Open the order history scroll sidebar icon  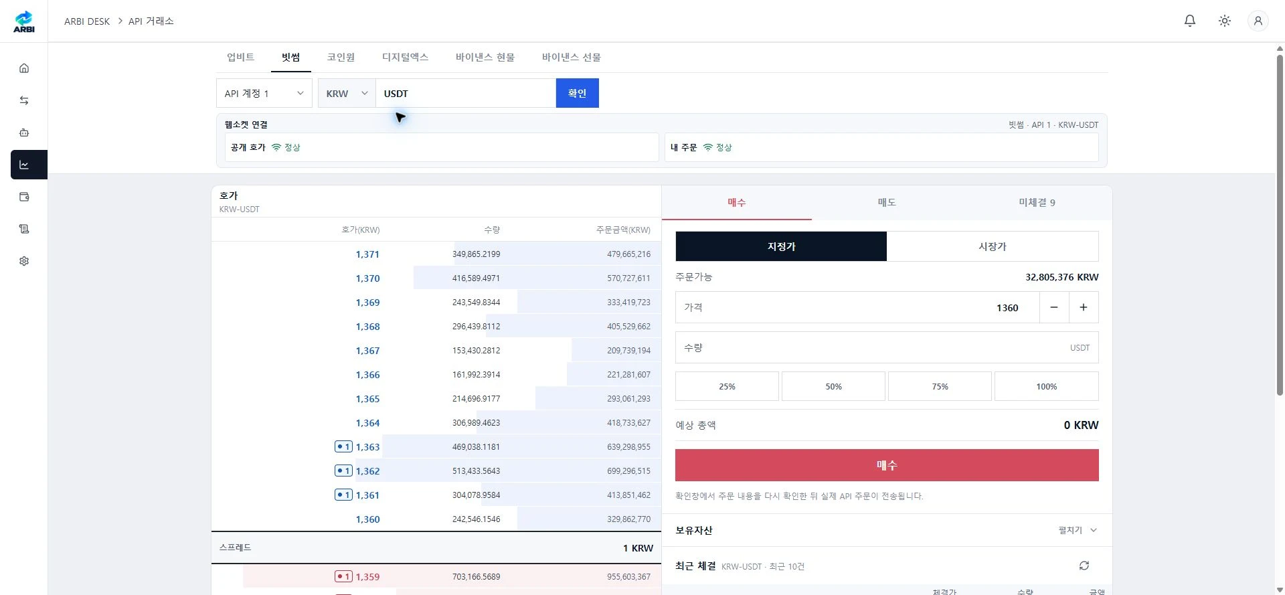(24, 229)
